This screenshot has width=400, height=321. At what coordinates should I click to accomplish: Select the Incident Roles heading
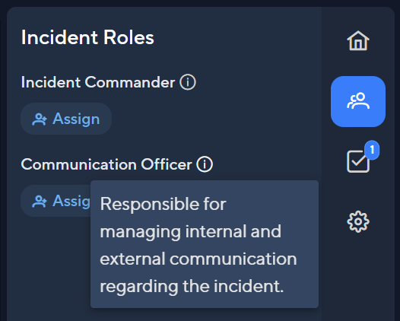click(x=87, y=37)
